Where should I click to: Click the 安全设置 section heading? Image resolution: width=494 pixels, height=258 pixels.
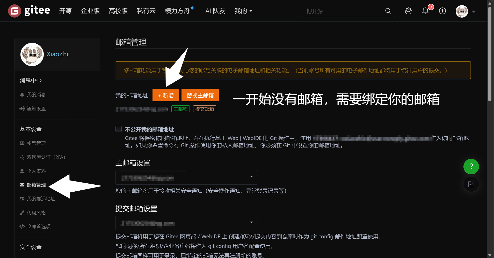click(31, 247)
